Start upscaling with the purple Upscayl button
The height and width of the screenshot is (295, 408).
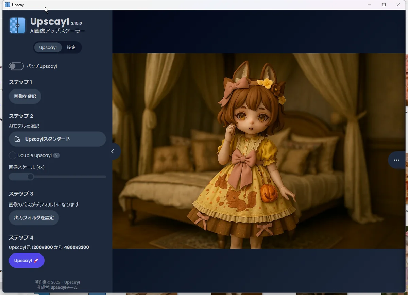(27, 261)
